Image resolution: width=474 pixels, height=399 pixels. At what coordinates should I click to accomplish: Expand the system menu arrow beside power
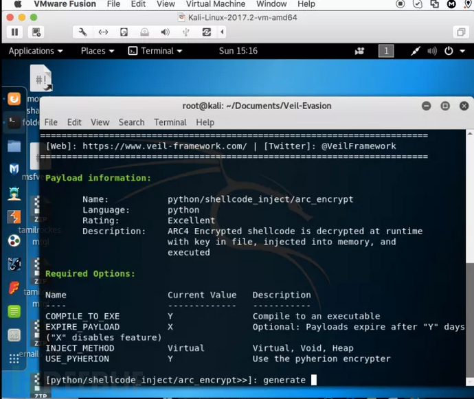click(462, 51)
